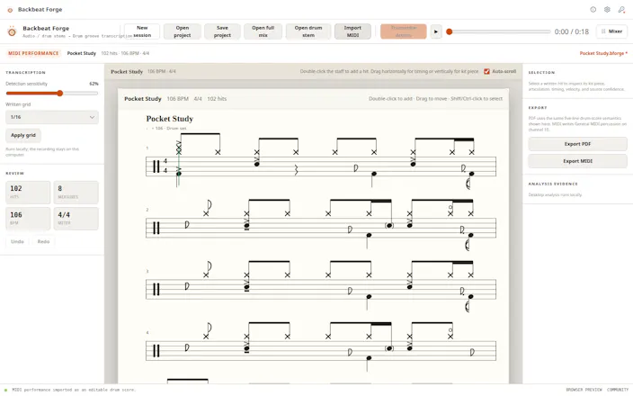This screenshot has height=396, width=633.
Task: Select the quarter rest in measure 1
Action: click(297, 170)
